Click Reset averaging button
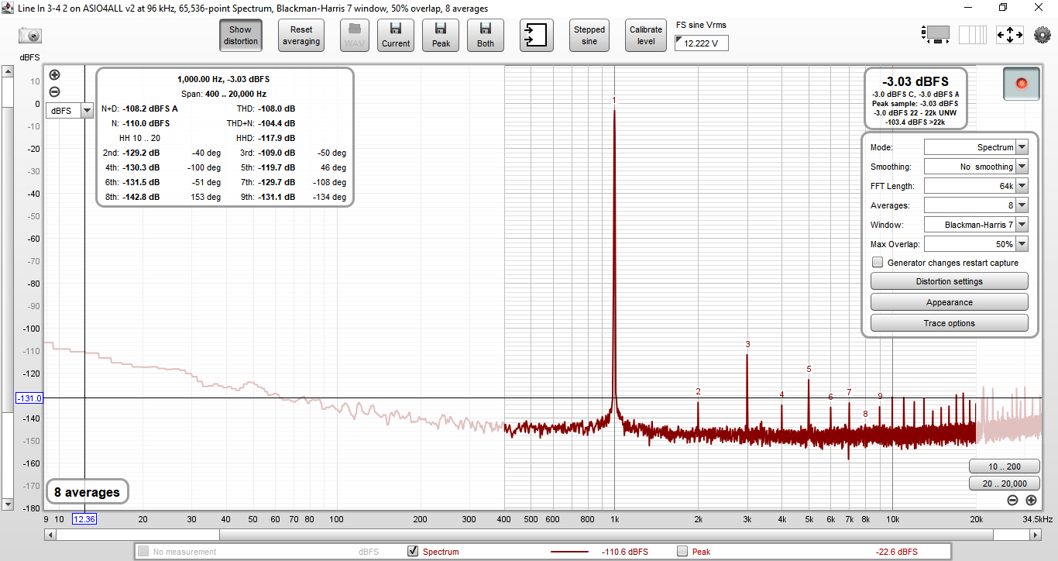Viewport: 1058px width, 561px height. (x=301, y=36)
